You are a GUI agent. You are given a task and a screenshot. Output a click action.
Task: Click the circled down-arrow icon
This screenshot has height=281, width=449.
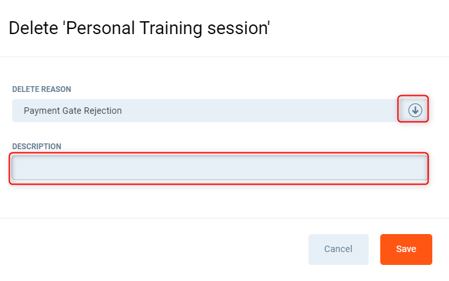(x=415, y=111)
